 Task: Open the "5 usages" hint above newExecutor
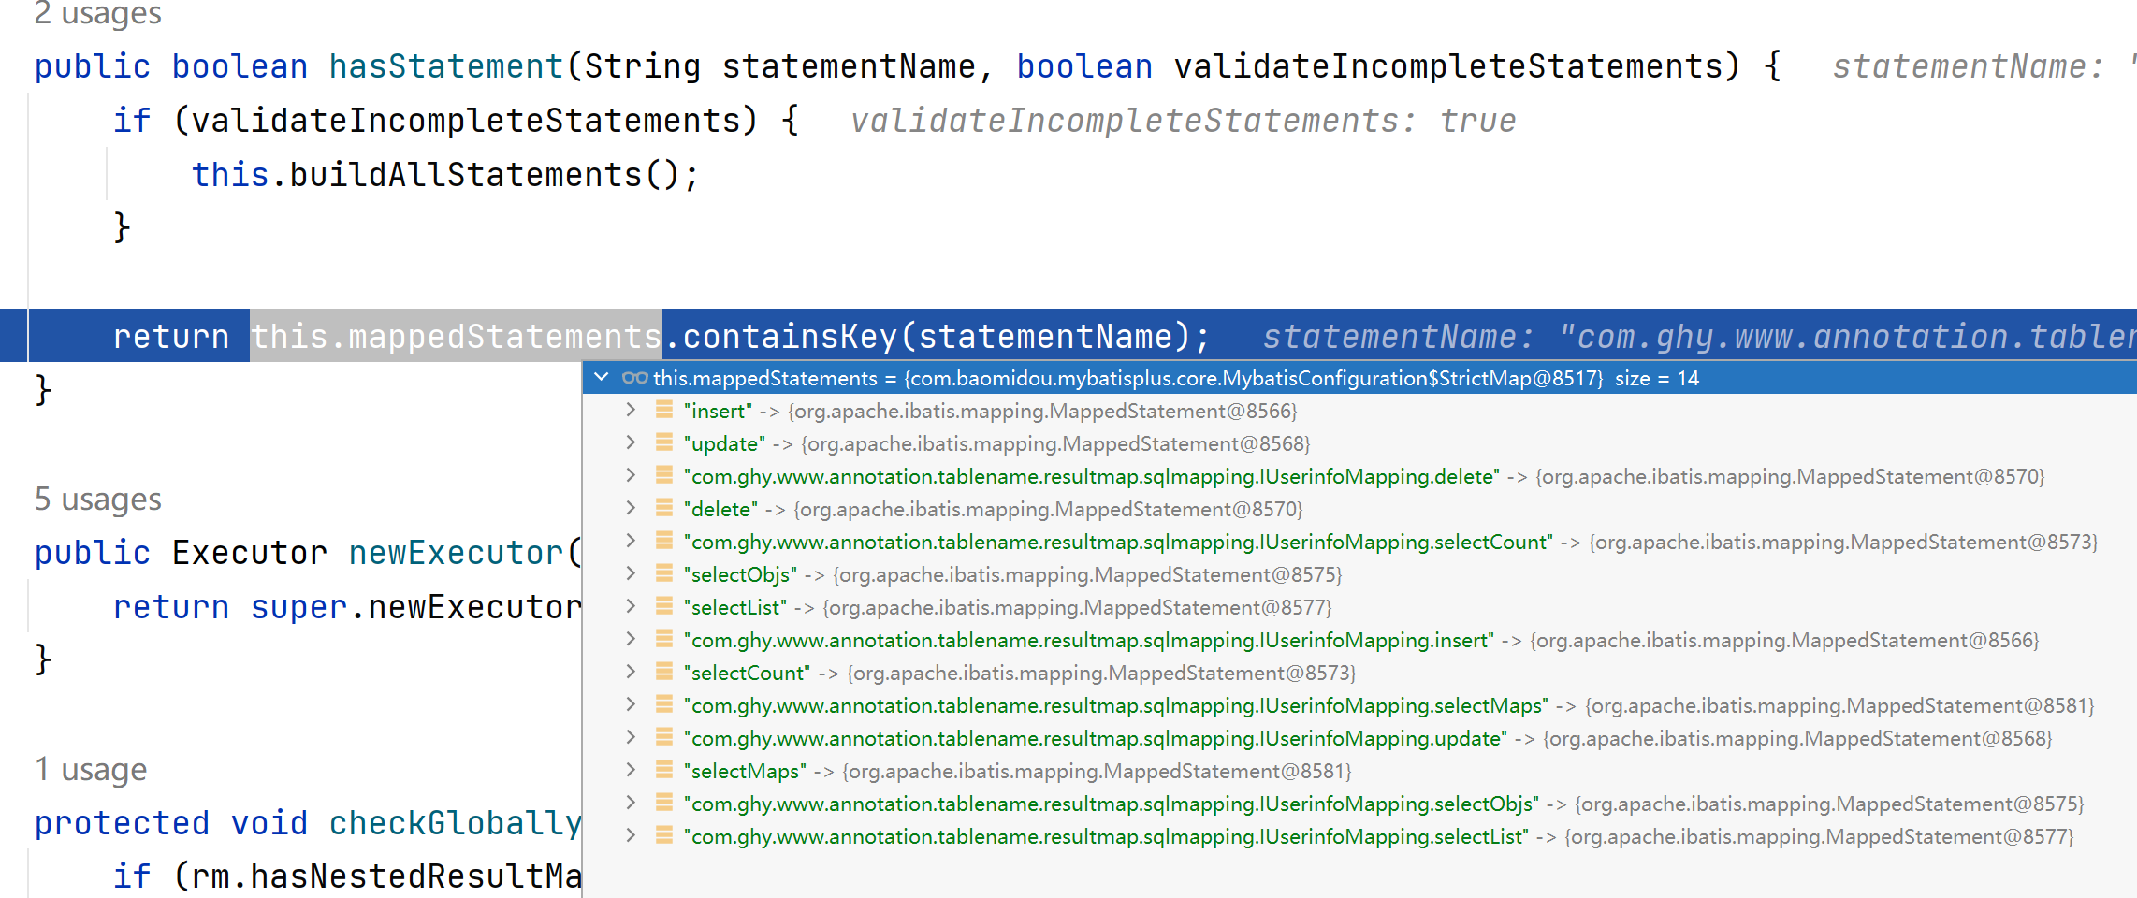pyautogui.click(x=98, y=500)
